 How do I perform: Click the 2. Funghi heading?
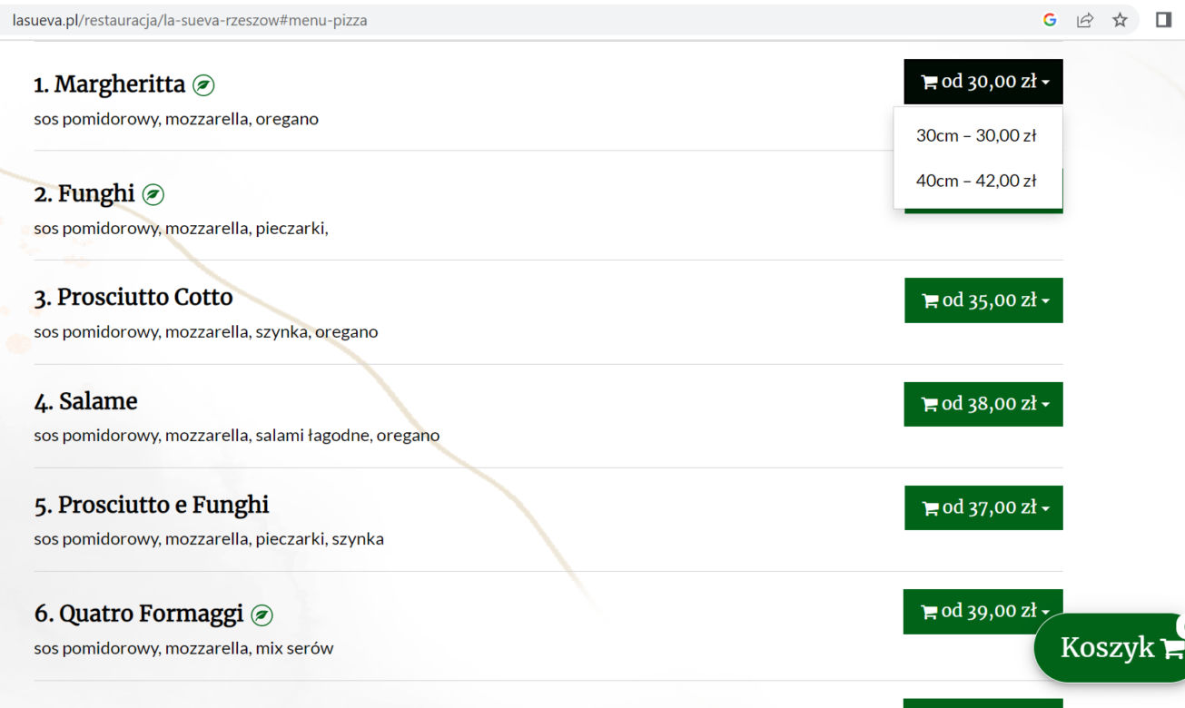coord(84,193)
